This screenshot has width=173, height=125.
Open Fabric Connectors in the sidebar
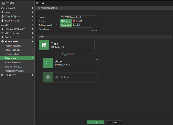[13, 62]
